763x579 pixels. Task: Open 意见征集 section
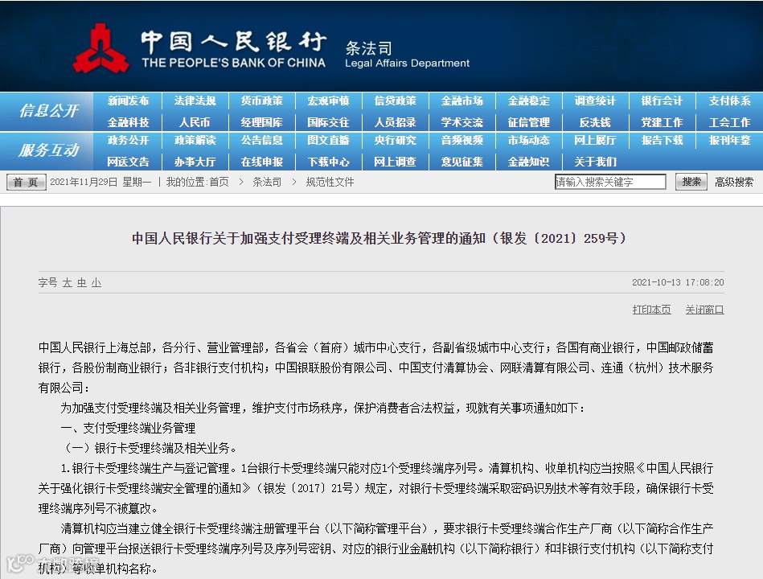461,162
